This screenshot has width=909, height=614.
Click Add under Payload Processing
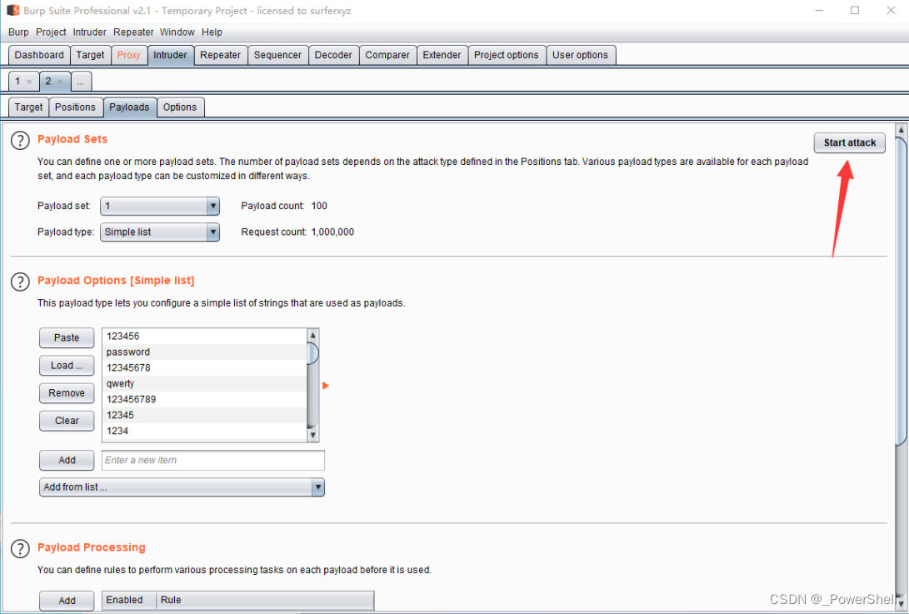pos(67,601)
